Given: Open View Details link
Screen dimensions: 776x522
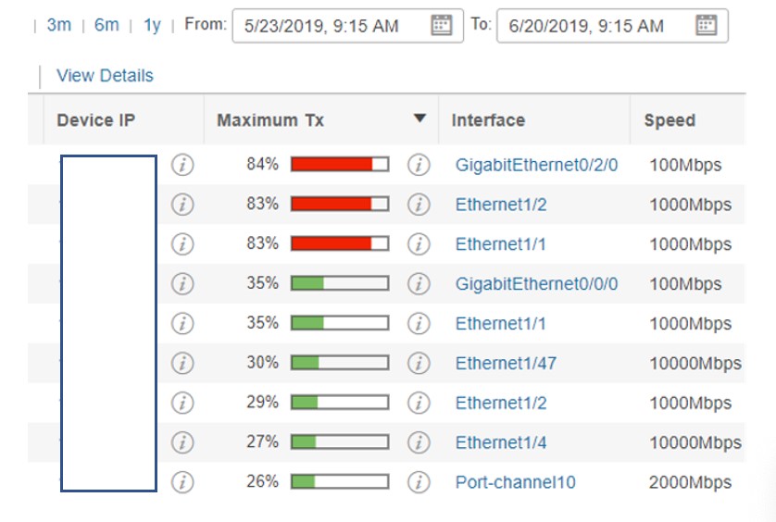Looking at the screenshot, I should click(105, 76).
